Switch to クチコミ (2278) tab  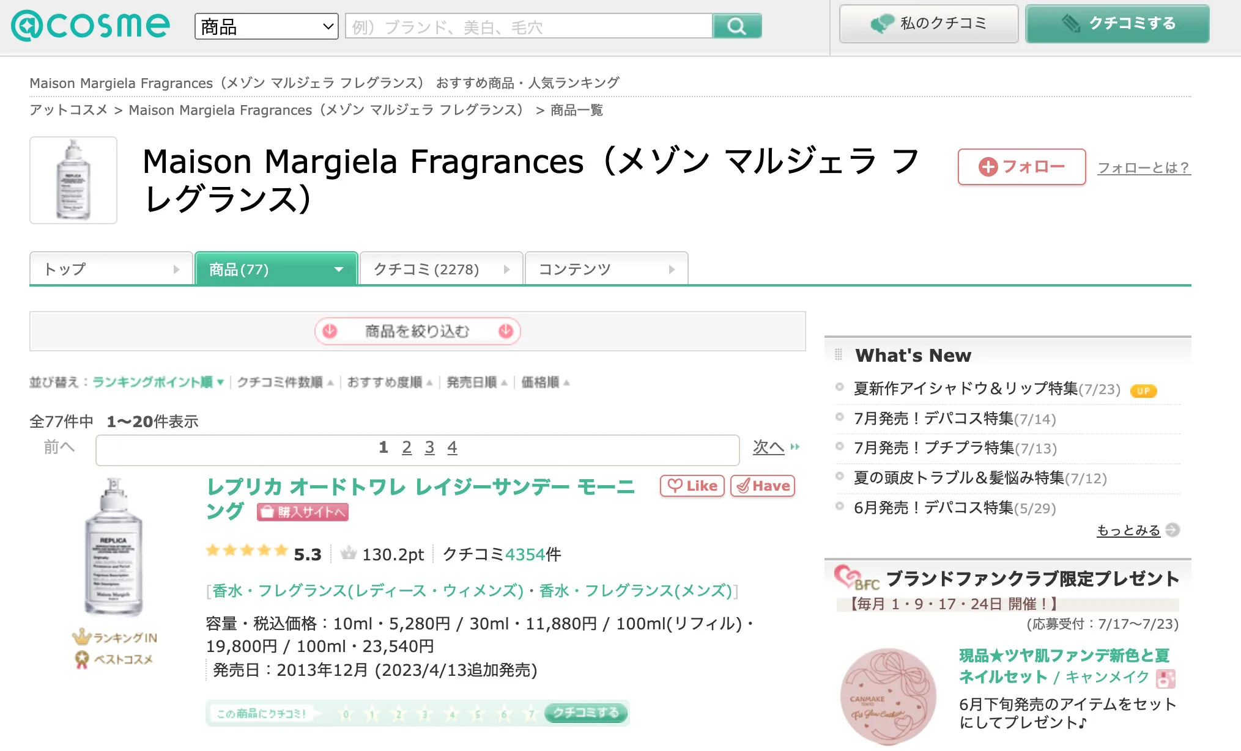pyautogui.click(x=441, y=269)
